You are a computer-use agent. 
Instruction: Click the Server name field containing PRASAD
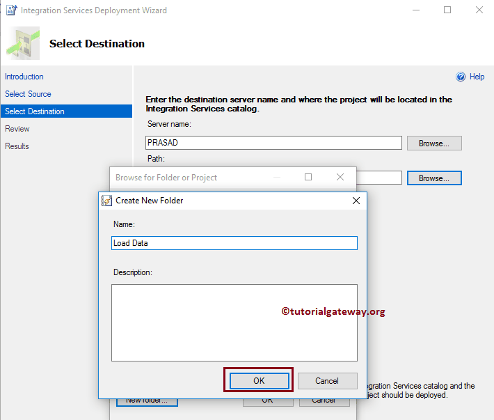(x=273, y=143)
